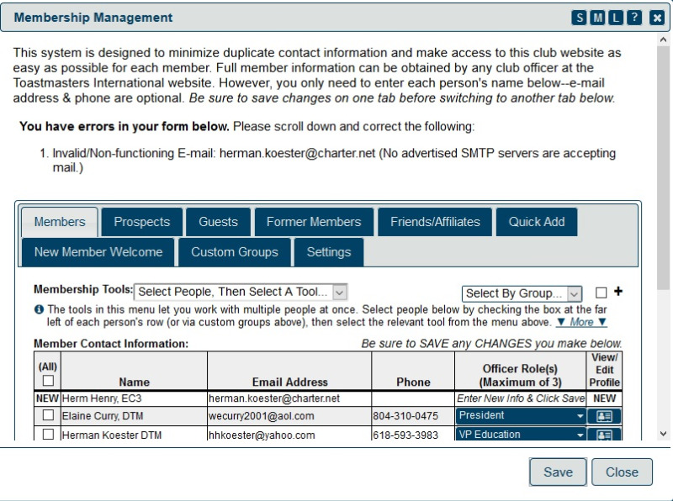Open Herman Koester's profile card icon
Image resolution: width=673 pixels, height=501 pixels.
pyautogui.click(x=604, y=435)
